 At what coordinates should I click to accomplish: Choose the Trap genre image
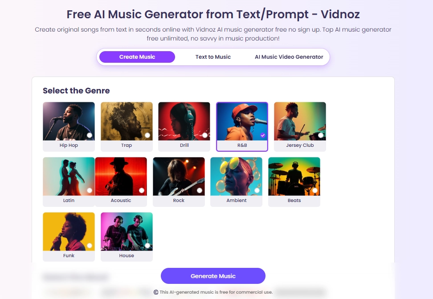127,121
